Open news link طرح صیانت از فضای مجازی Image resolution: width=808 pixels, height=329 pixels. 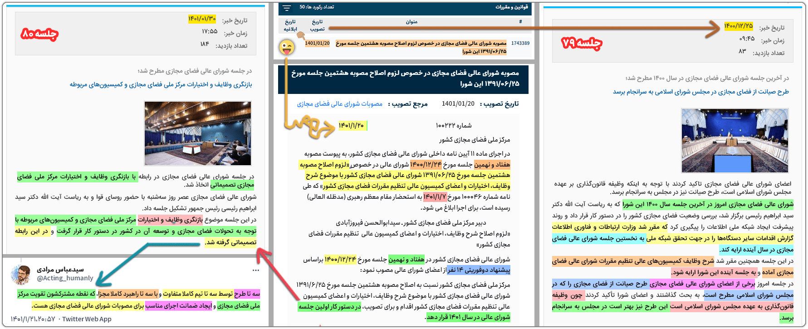pos(701,92)
